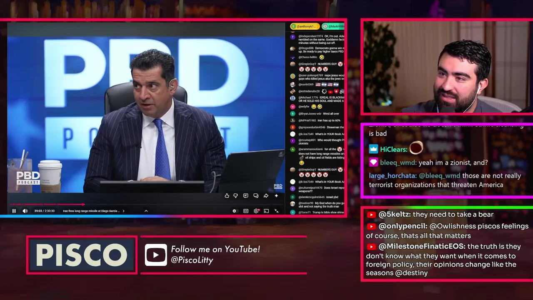Image resolution: width=533 pixels, height=300 pixels.
Task: Click @MPHsf1982 chat message
Action: 319,120
